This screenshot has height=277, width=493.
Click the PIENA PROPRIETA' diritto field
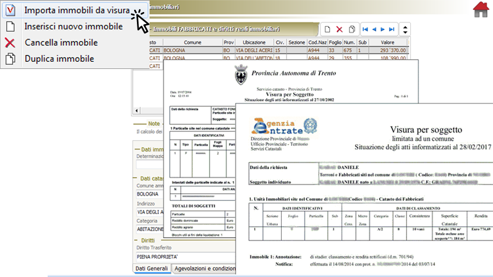(x=186, y=257)
